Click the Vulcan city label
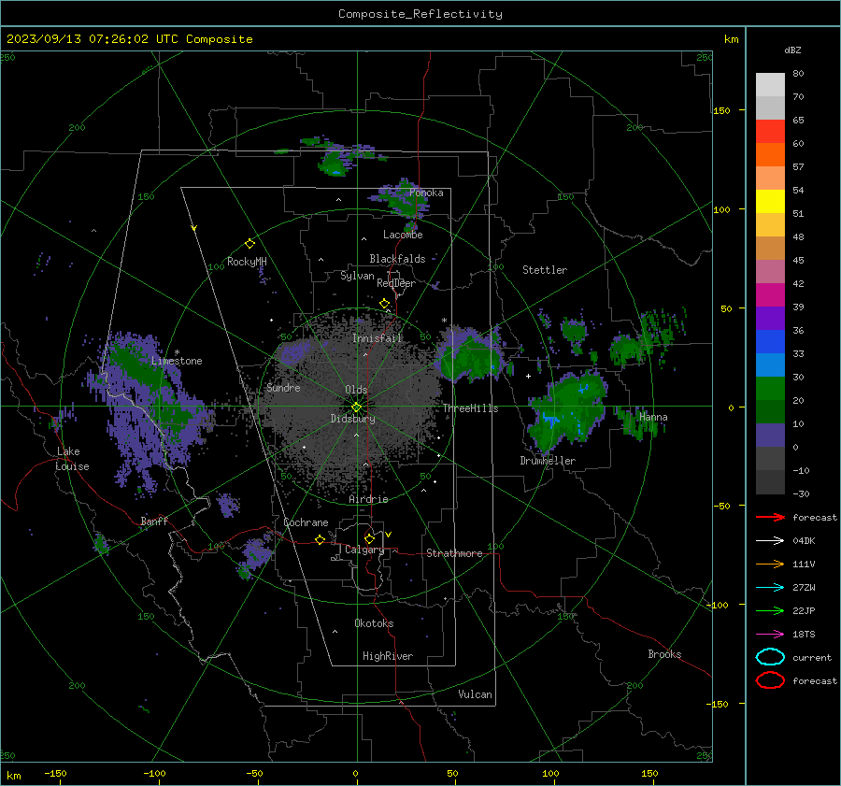This screenshot has height=786, width=841. 476,694
